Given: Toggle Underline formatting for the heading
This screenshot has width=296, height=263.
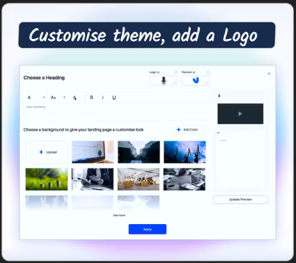Looking at the screenshot, I should click(x=114, y=97).
